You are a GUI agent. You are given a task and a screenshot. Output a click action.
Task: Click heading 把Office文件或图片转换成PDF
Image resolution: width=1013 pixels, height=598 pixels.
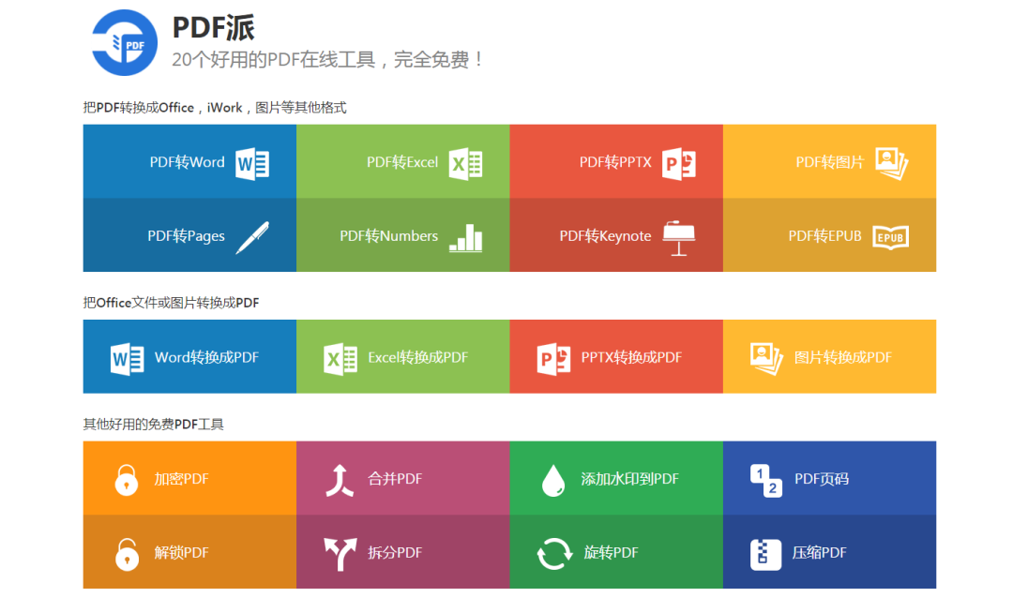[172, 302]
